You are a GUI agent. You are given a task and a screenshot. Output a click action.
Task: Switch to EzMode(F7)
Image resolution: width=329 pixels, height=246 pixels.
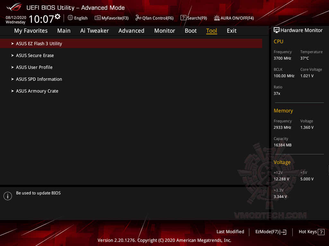[x=267, y=232]
